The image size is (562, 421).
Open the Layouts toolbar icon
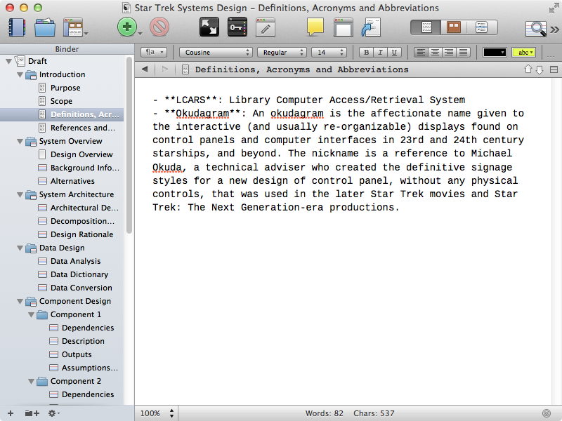coord(74,27)
